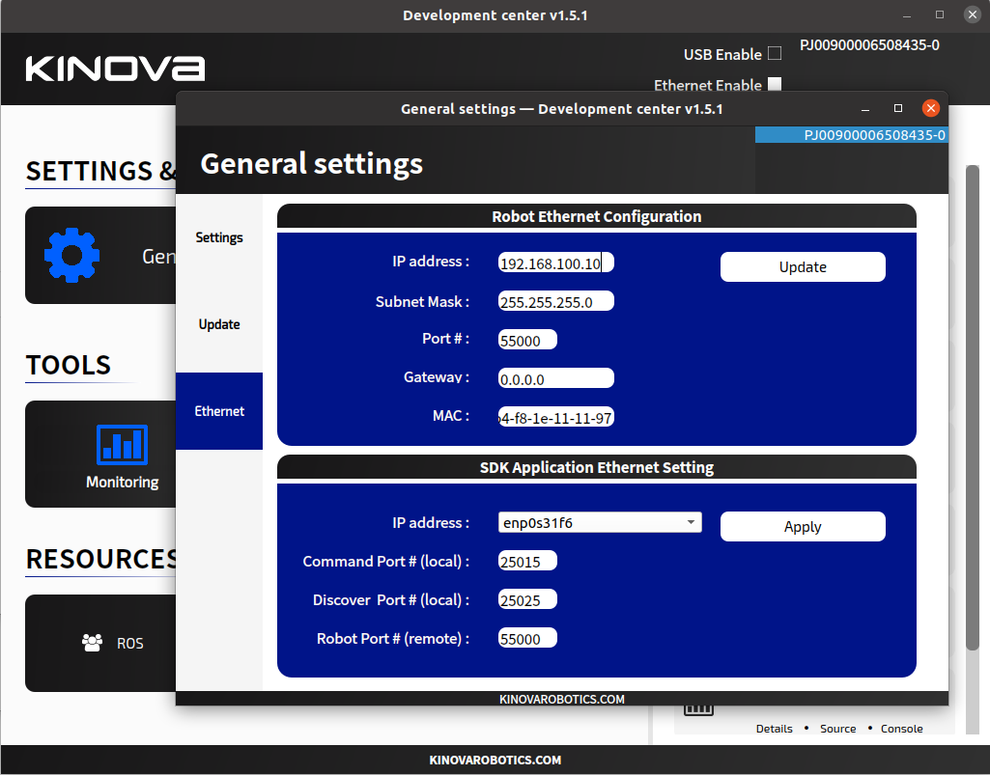The width and height of the screenshot is (990, 775).
Task: Enable the USB Enable checkbox
Action: [776, 53]
